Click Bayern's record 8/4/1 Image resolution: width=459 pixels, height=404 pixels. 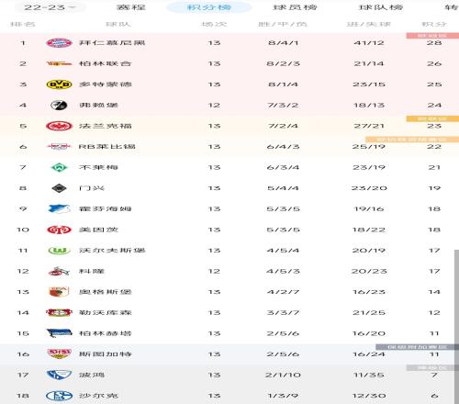283,43
